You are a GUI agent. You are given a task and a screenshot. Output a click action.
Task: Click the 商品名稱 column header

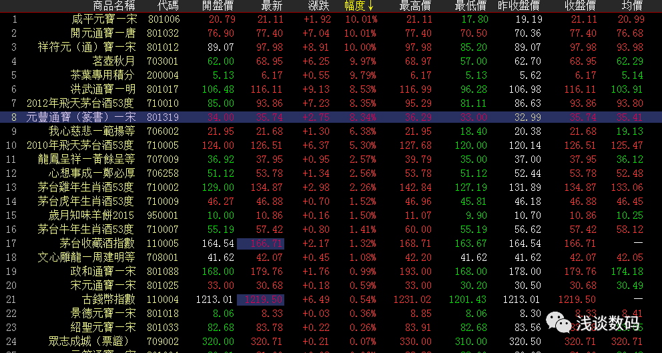(x=114, y=5)
